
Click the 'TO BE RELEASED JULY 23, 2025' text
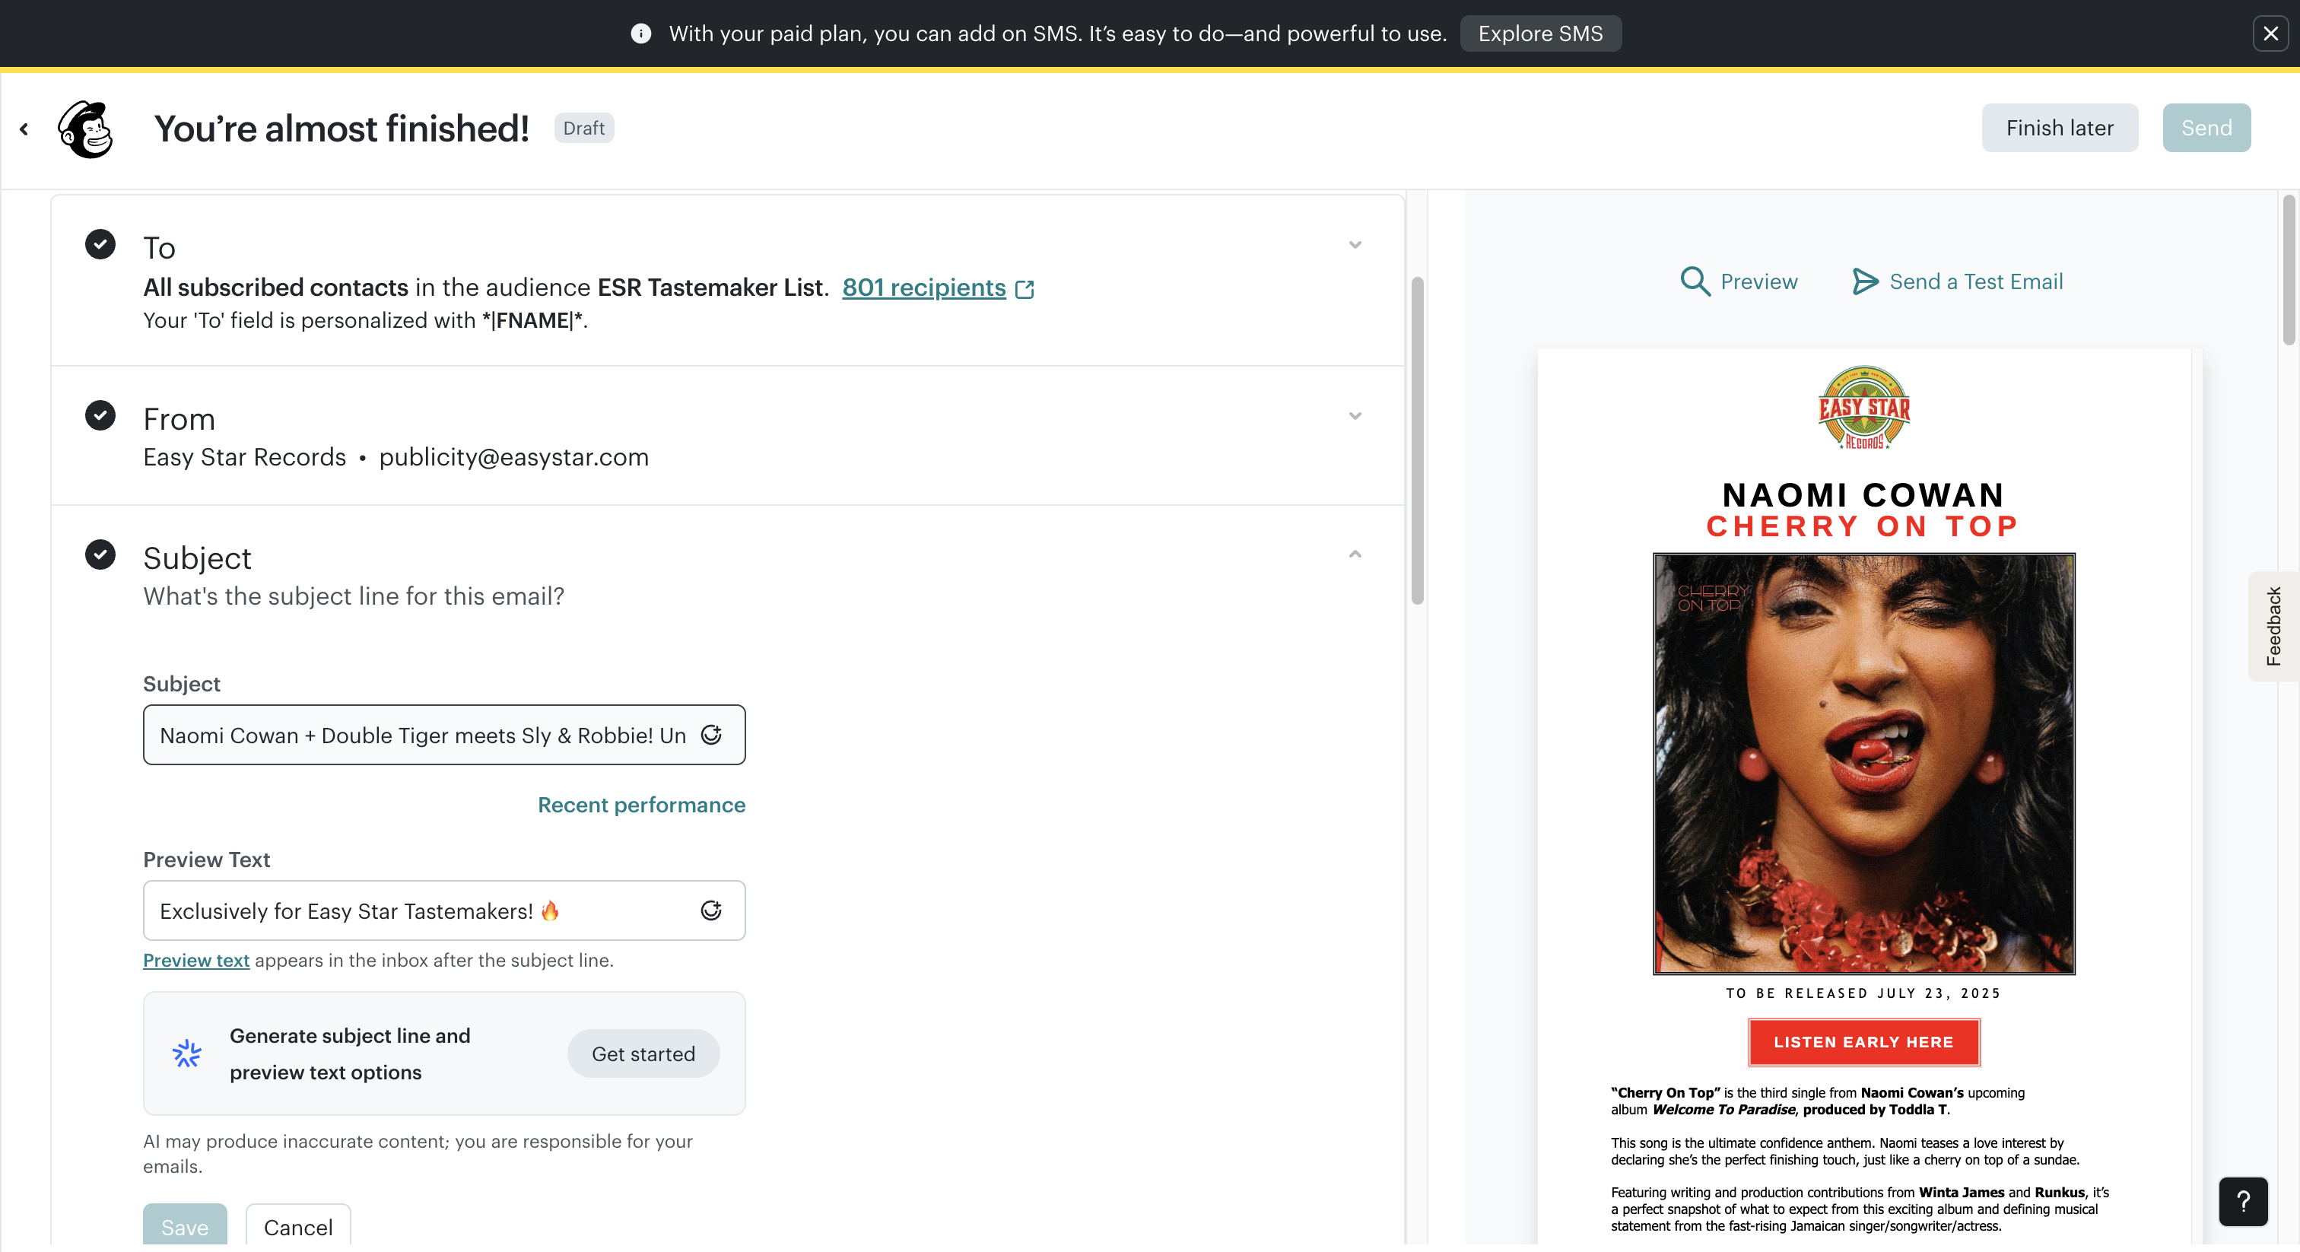pyautogui.click(x=1863, y=993)
